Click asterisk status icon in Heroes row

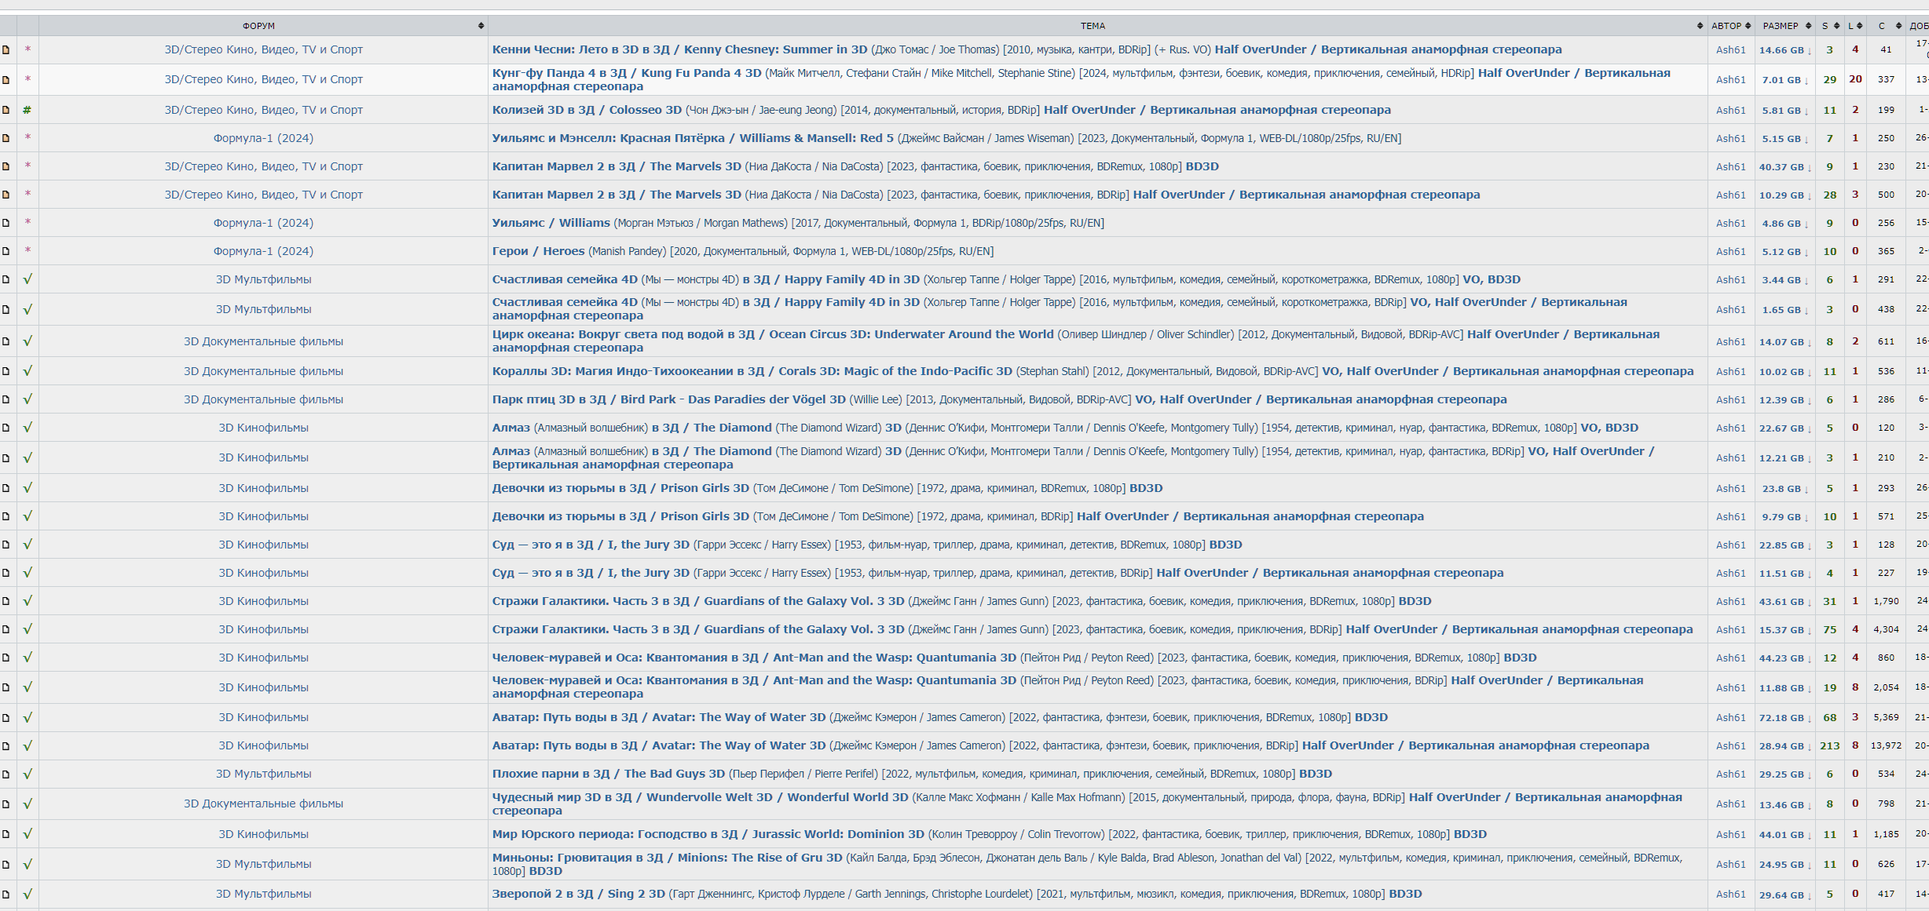pos(27,251)
